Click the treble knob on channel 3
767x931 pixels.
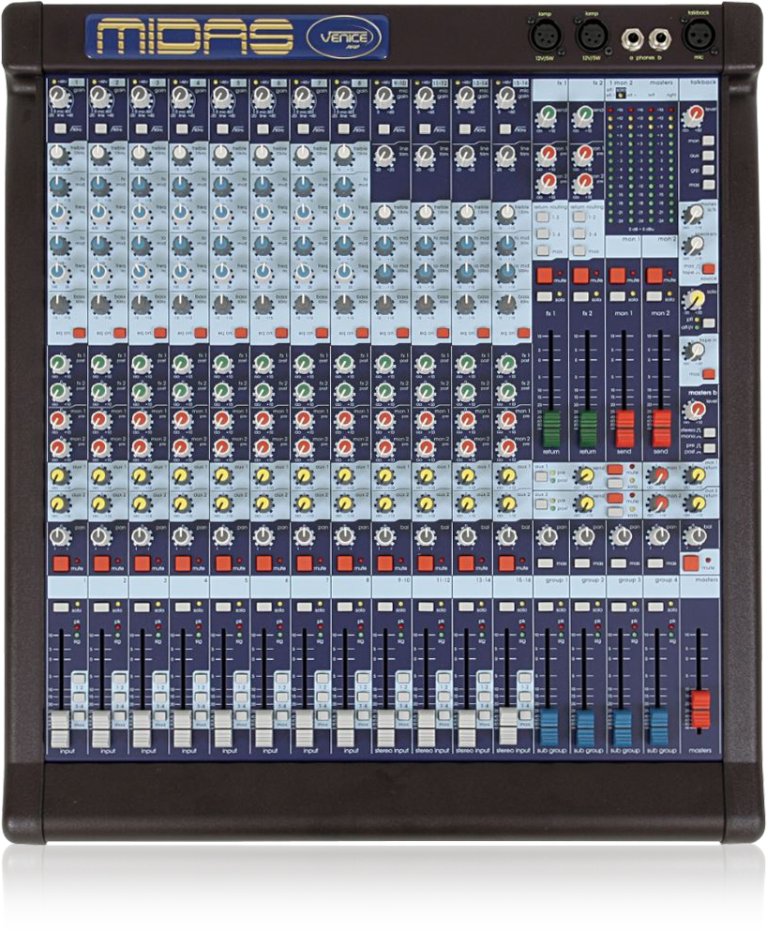point(140,155)
